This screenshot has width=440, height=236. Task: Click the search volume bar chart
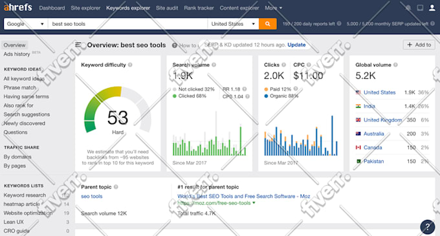point(210,134)
